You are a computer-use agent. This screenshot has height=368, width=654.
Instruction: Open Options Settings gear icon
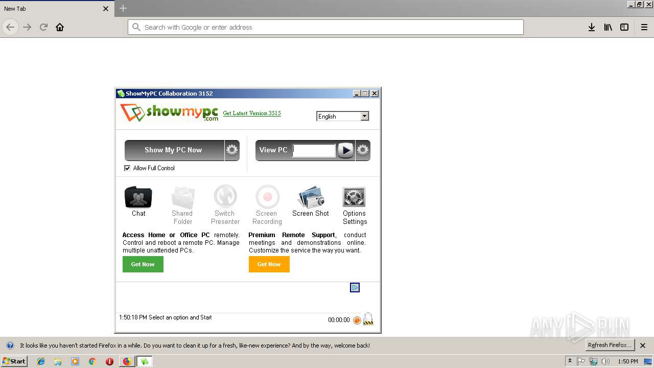354,197
